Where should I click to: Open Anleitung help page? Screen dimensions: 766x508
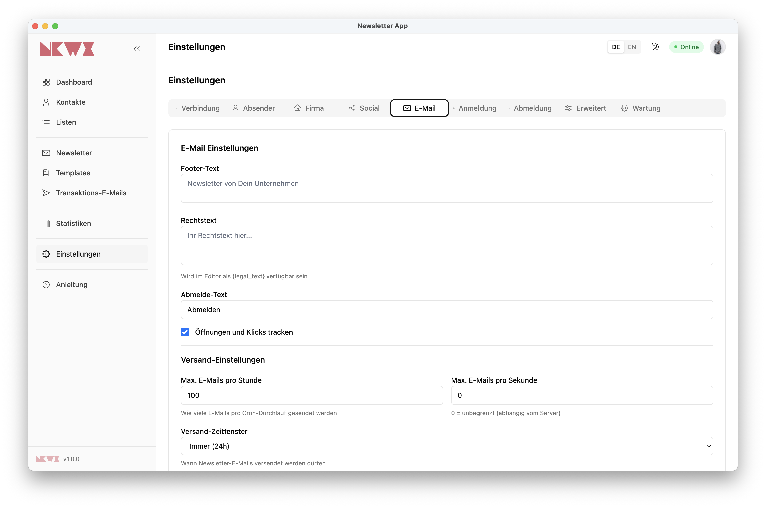pyautogui.click(x=72, y=285)
